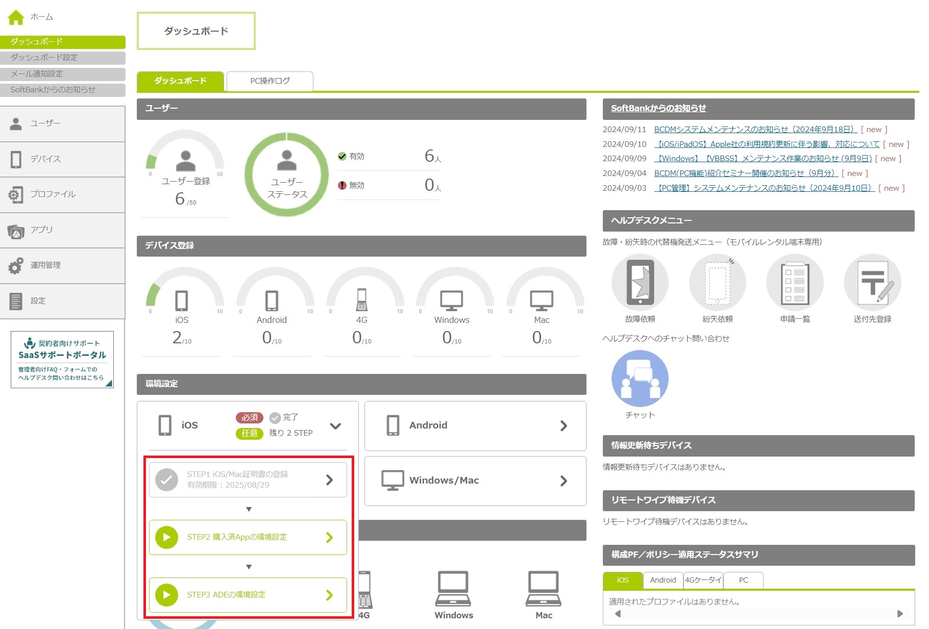Click the STEP1 iOS/Mac証明書 completed step

pyautogui.click(x=248, y=480)
